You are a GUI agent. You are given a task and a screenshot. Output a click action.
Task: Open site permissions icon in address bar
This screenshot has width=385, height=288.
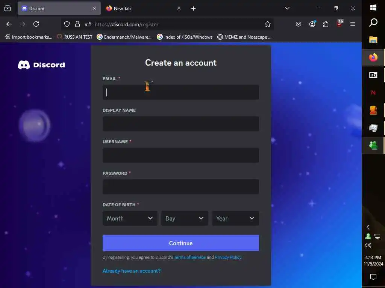coord(88,24)
